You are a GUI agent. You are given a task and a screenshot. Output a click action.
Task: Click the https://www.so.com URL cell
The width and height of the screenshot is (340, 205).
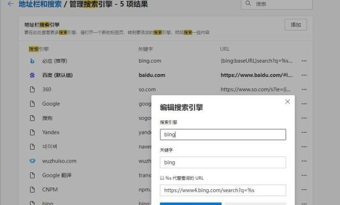pyautogui.click(x=256, y=89)
